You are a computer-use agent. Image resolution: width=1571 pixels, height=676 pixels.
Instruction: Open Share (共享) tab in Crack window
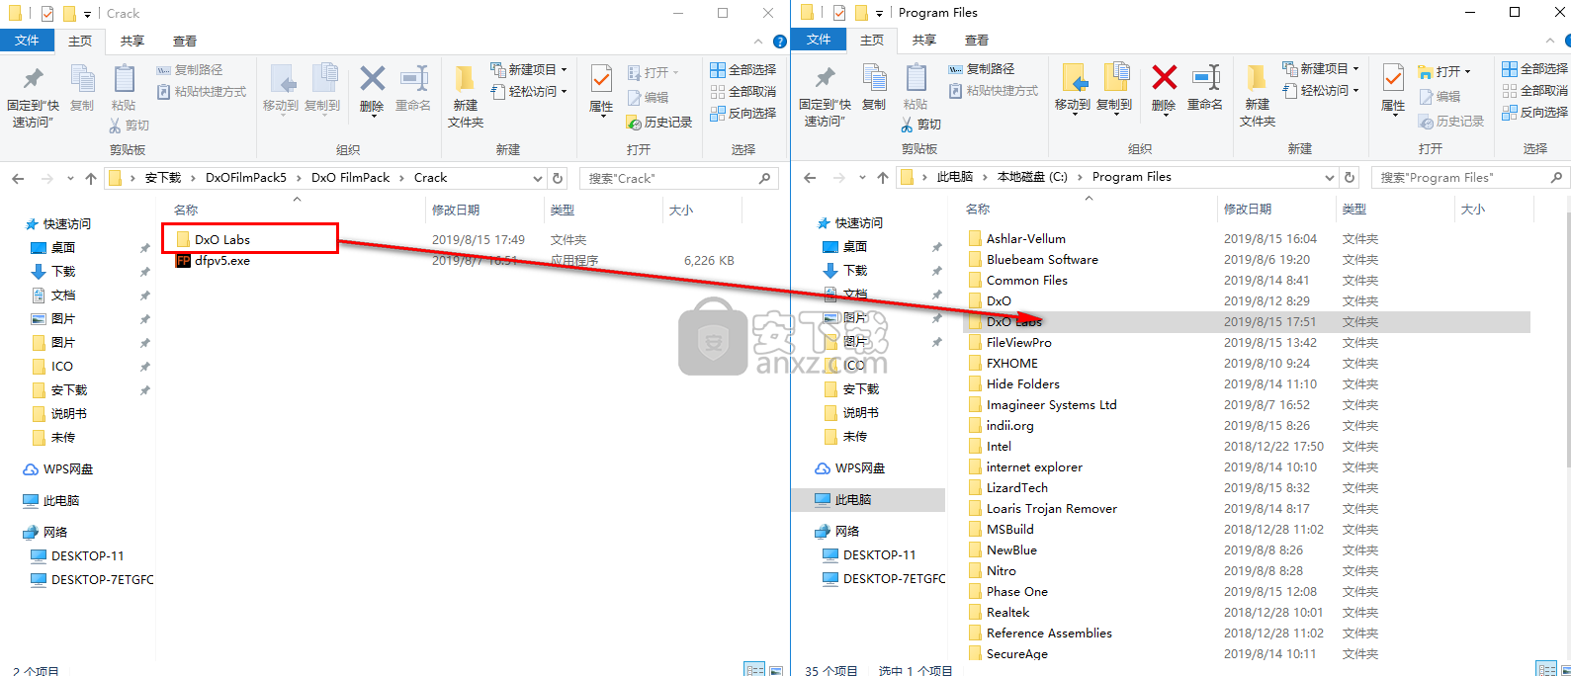point(132,41)
